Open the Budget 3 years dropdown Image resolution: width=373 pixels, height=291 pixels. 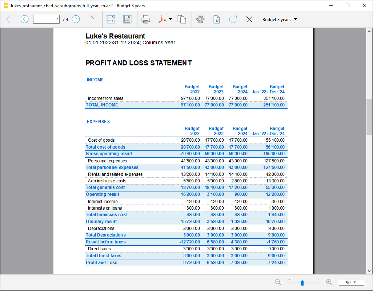tap(279, 19)
